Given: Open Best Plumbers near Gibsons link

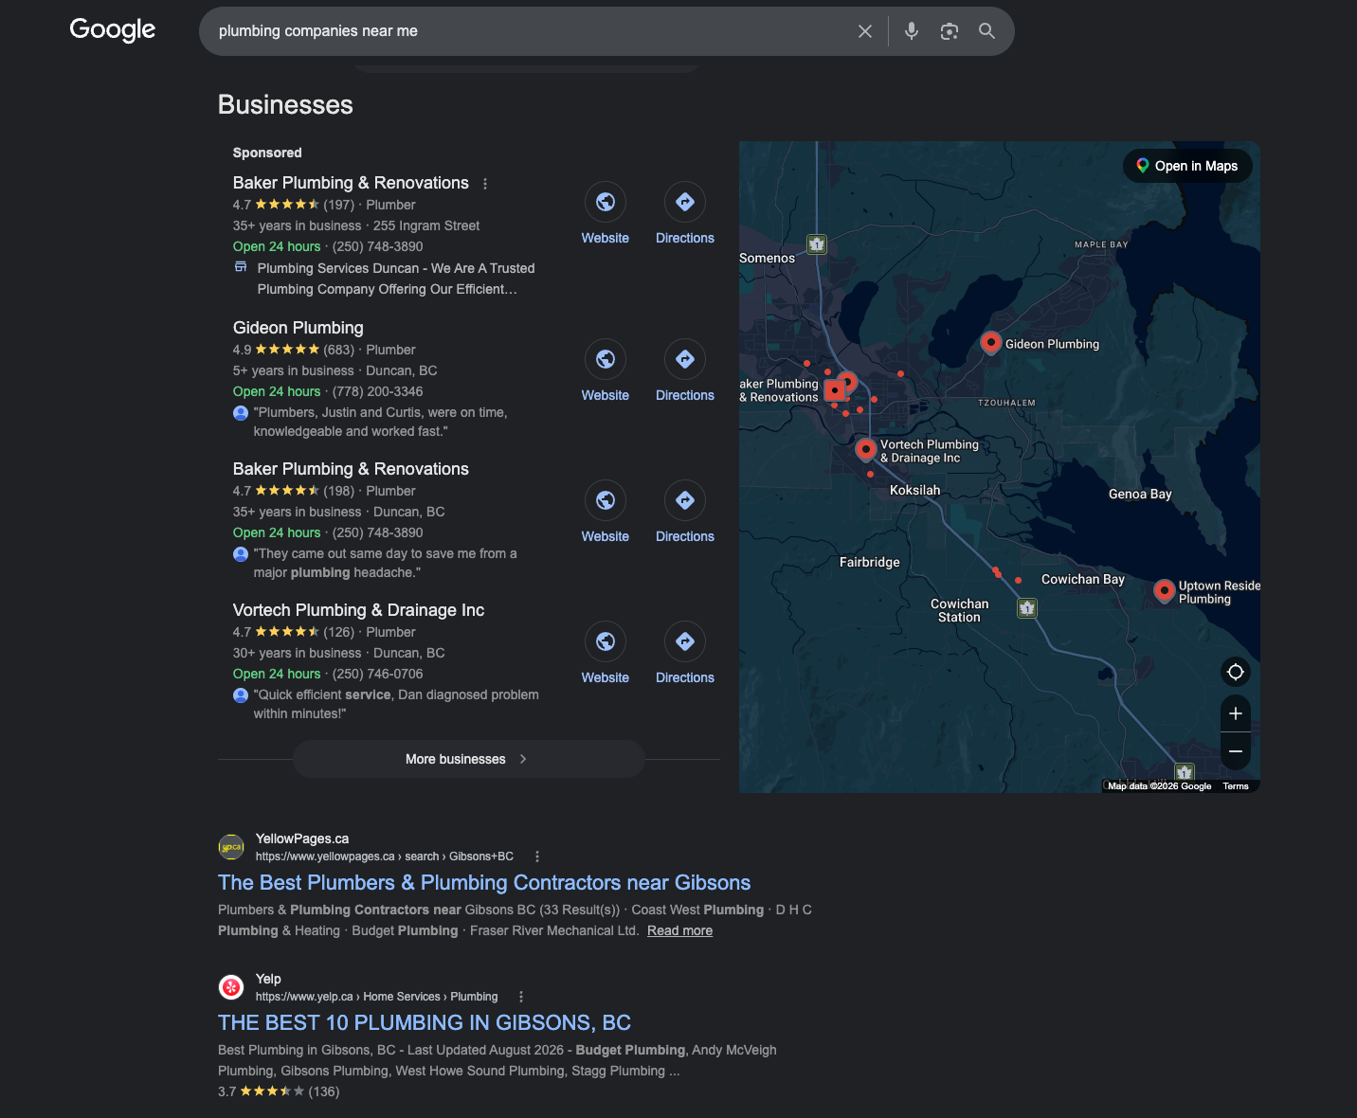Looking at the screenshot, I should point(484,882).
